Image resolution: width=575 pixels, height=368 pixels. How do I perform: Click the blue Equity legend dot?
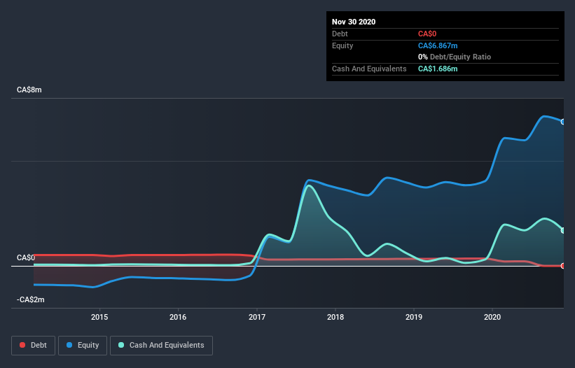point(69,345)
